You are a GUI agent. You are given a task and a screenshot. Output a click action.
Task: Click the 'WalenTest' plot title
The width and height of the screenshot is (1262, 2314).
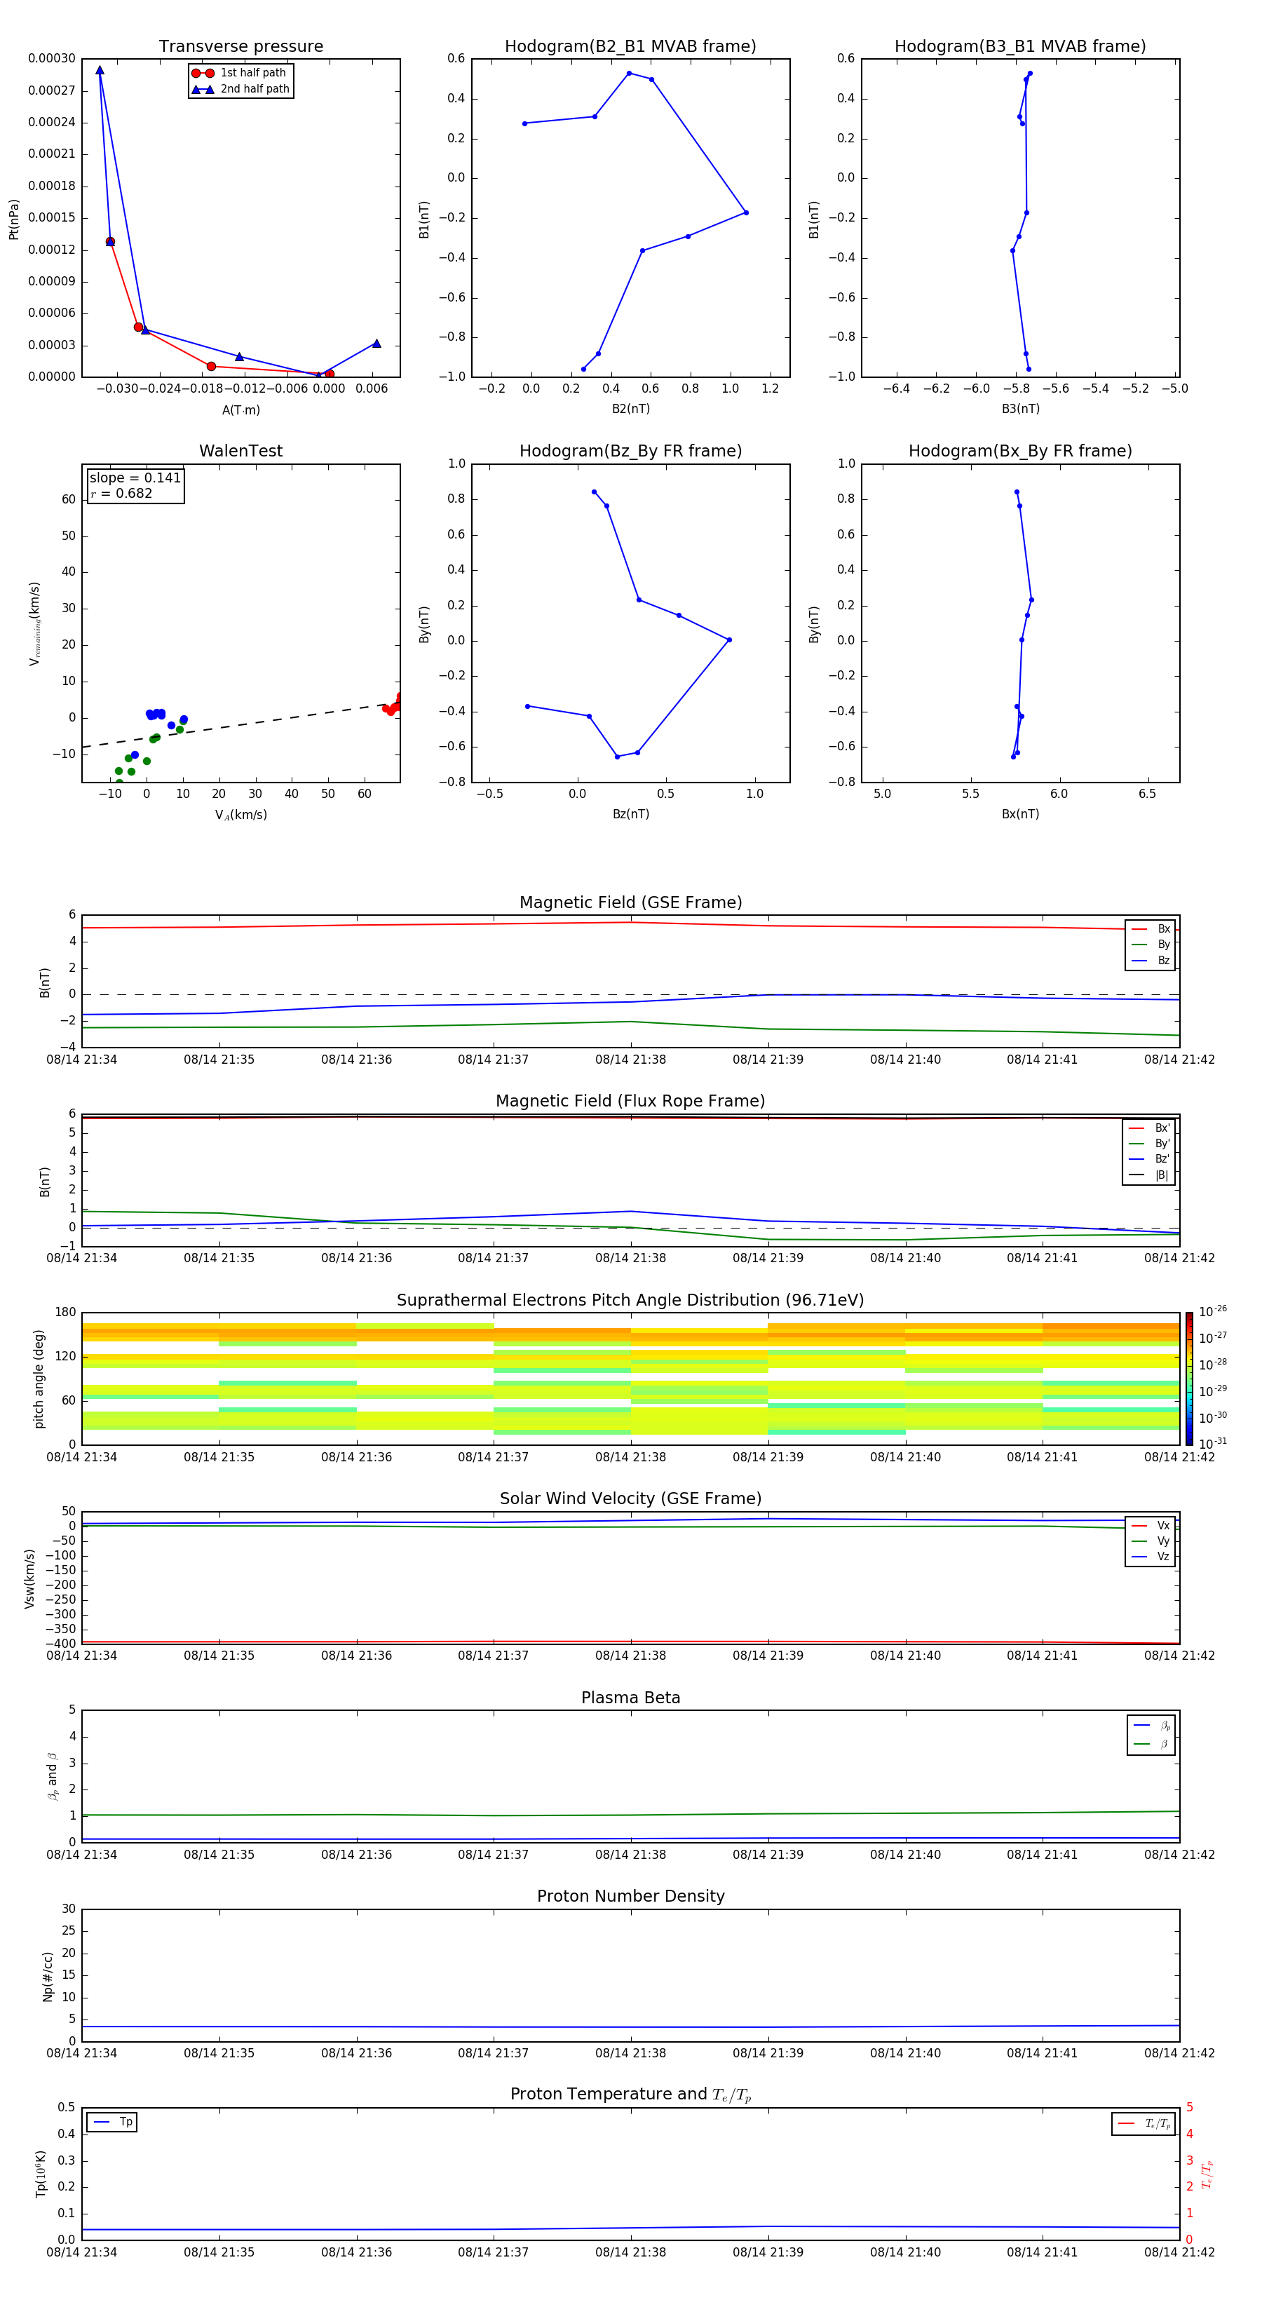pyautogui.click(x=240, y=451)
